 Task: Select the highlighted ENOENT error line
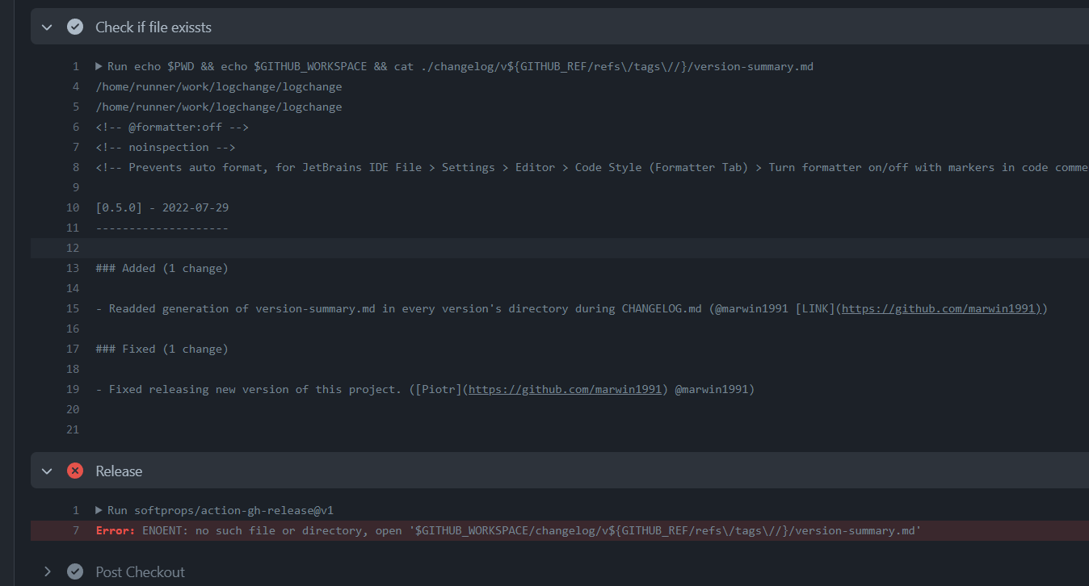tap(485, 530)
